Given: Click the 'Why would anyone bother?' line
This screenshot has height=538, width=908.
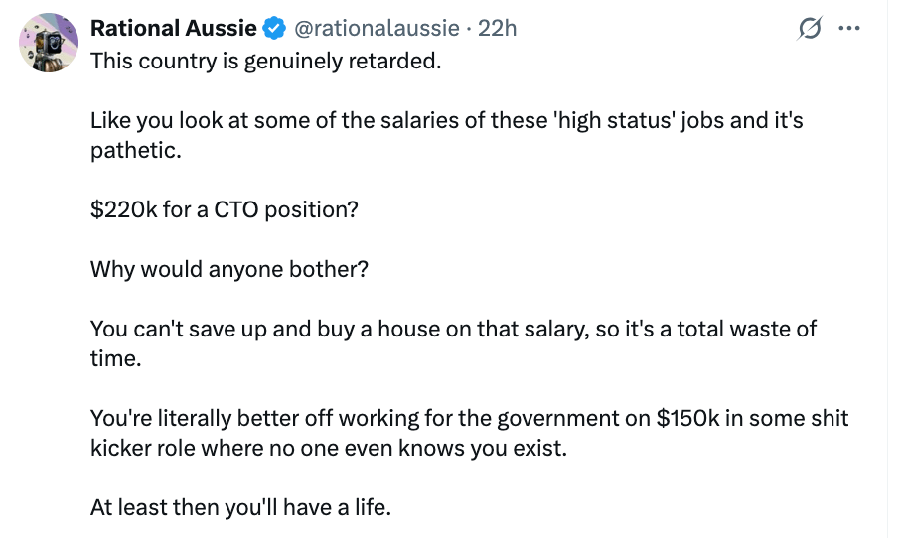Looking at the screenshot, I should (x=228, y=269).
